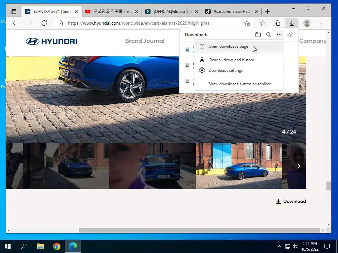Open File Explorer from taskbar

(40, 246)
